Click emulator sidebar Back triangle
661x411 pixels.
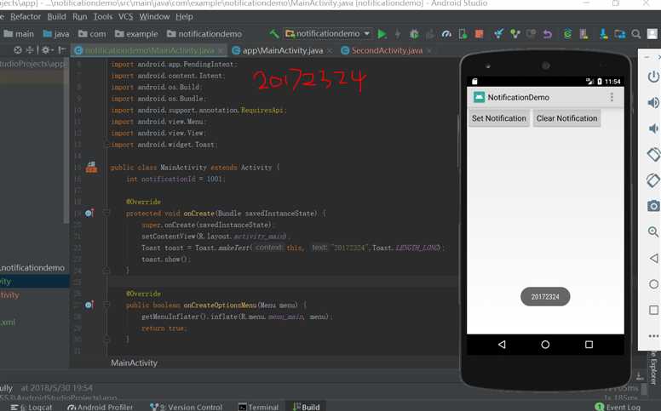coord(653,258)
